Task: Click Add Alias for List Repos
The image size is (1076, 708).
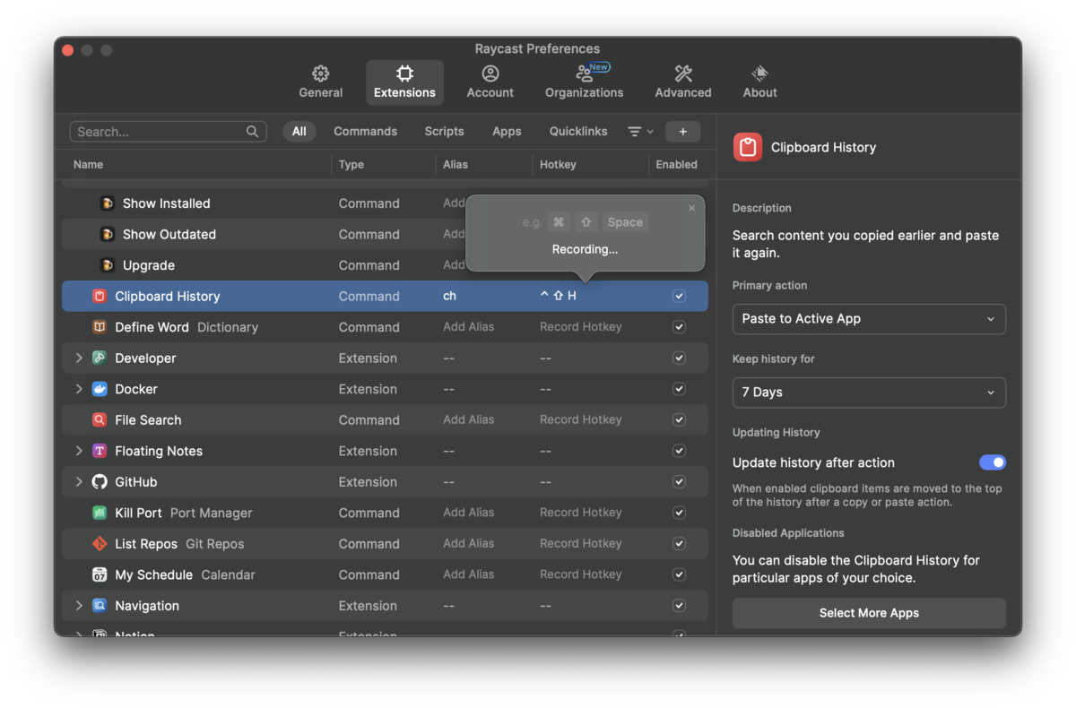Action: [x=468, y=543]
